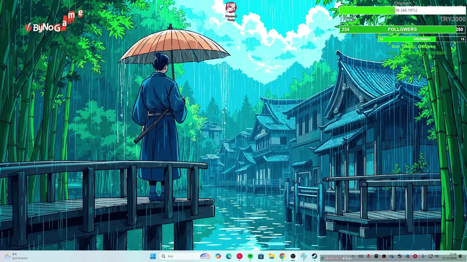467x262 pixels.
Task: Open the clock showing 23:58 27.12.2025
Action: tap(449, 256)
